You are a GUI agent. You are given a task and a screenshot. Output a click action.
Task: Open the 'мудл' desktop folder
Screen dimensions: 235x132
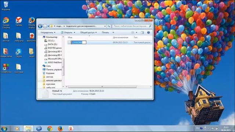click(x=32, y=53)
